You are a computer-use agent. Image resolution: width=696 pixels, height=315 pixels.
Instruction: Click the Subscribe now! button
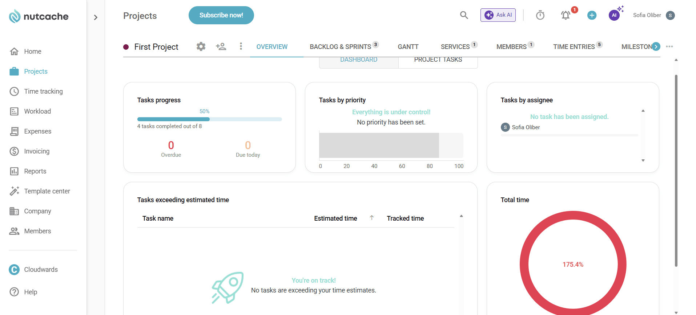(x=221, y=15)
